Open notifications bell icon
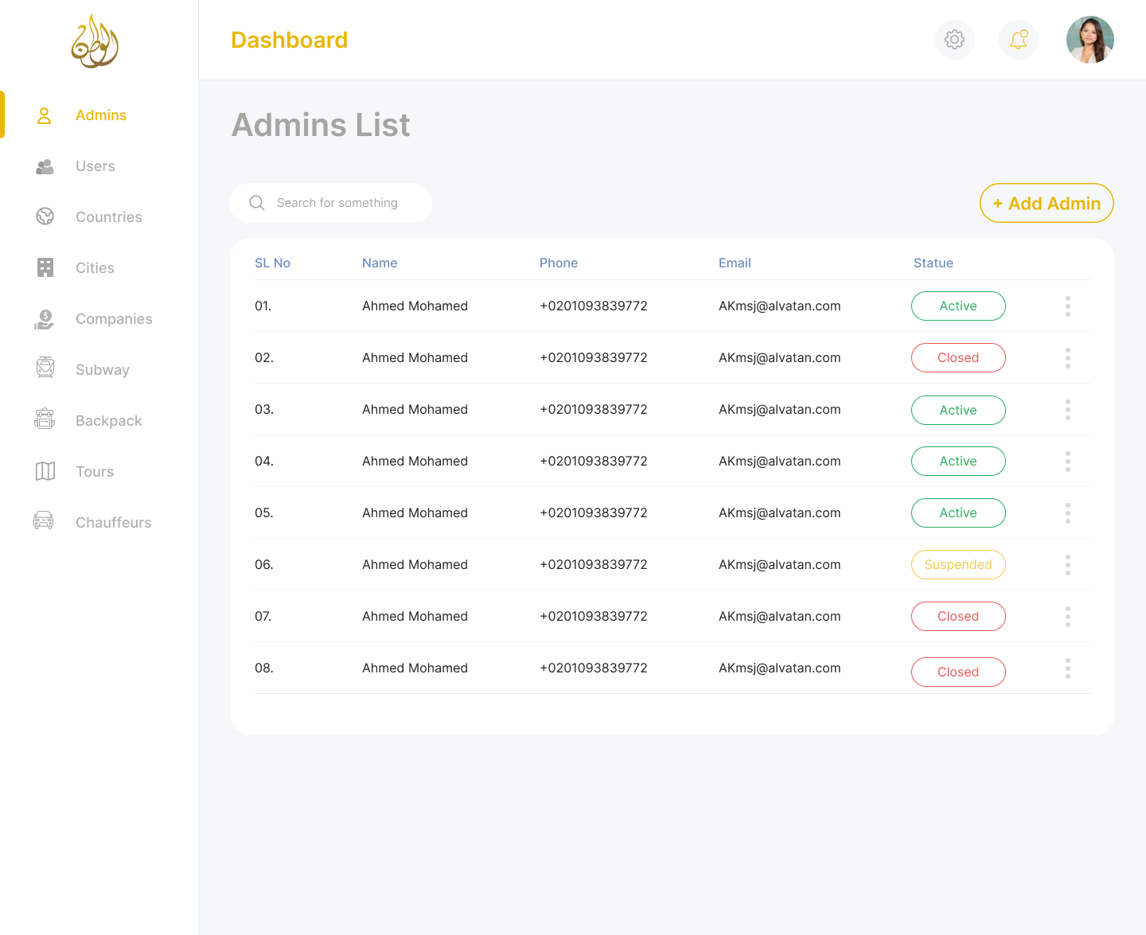Screen dimensions: 1146x935 1018,40
